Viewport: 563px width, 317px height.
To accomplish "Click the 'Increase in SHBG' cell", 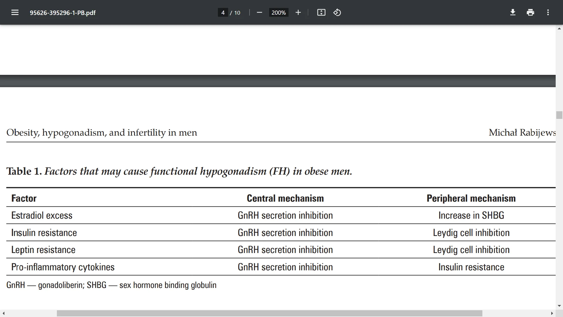I will 471,215.
